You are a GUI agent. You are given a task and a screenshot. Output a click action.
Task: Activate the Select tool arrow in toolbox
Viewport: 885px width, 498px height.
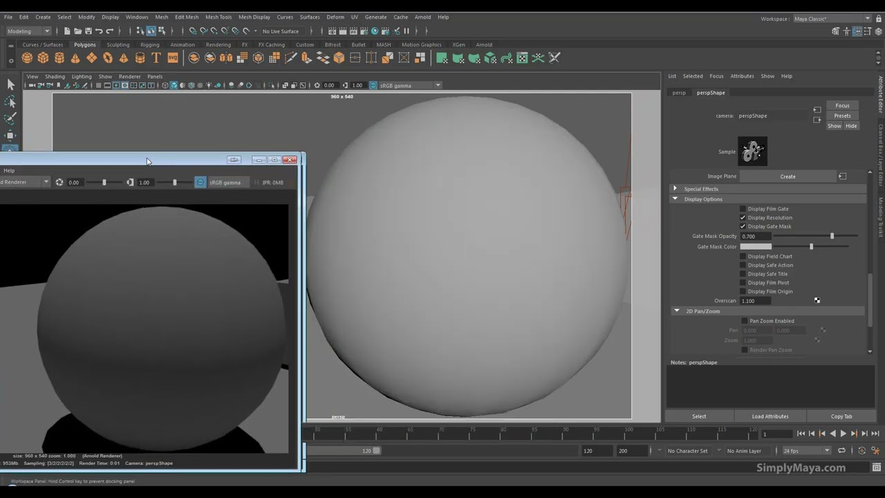(10, 84)
